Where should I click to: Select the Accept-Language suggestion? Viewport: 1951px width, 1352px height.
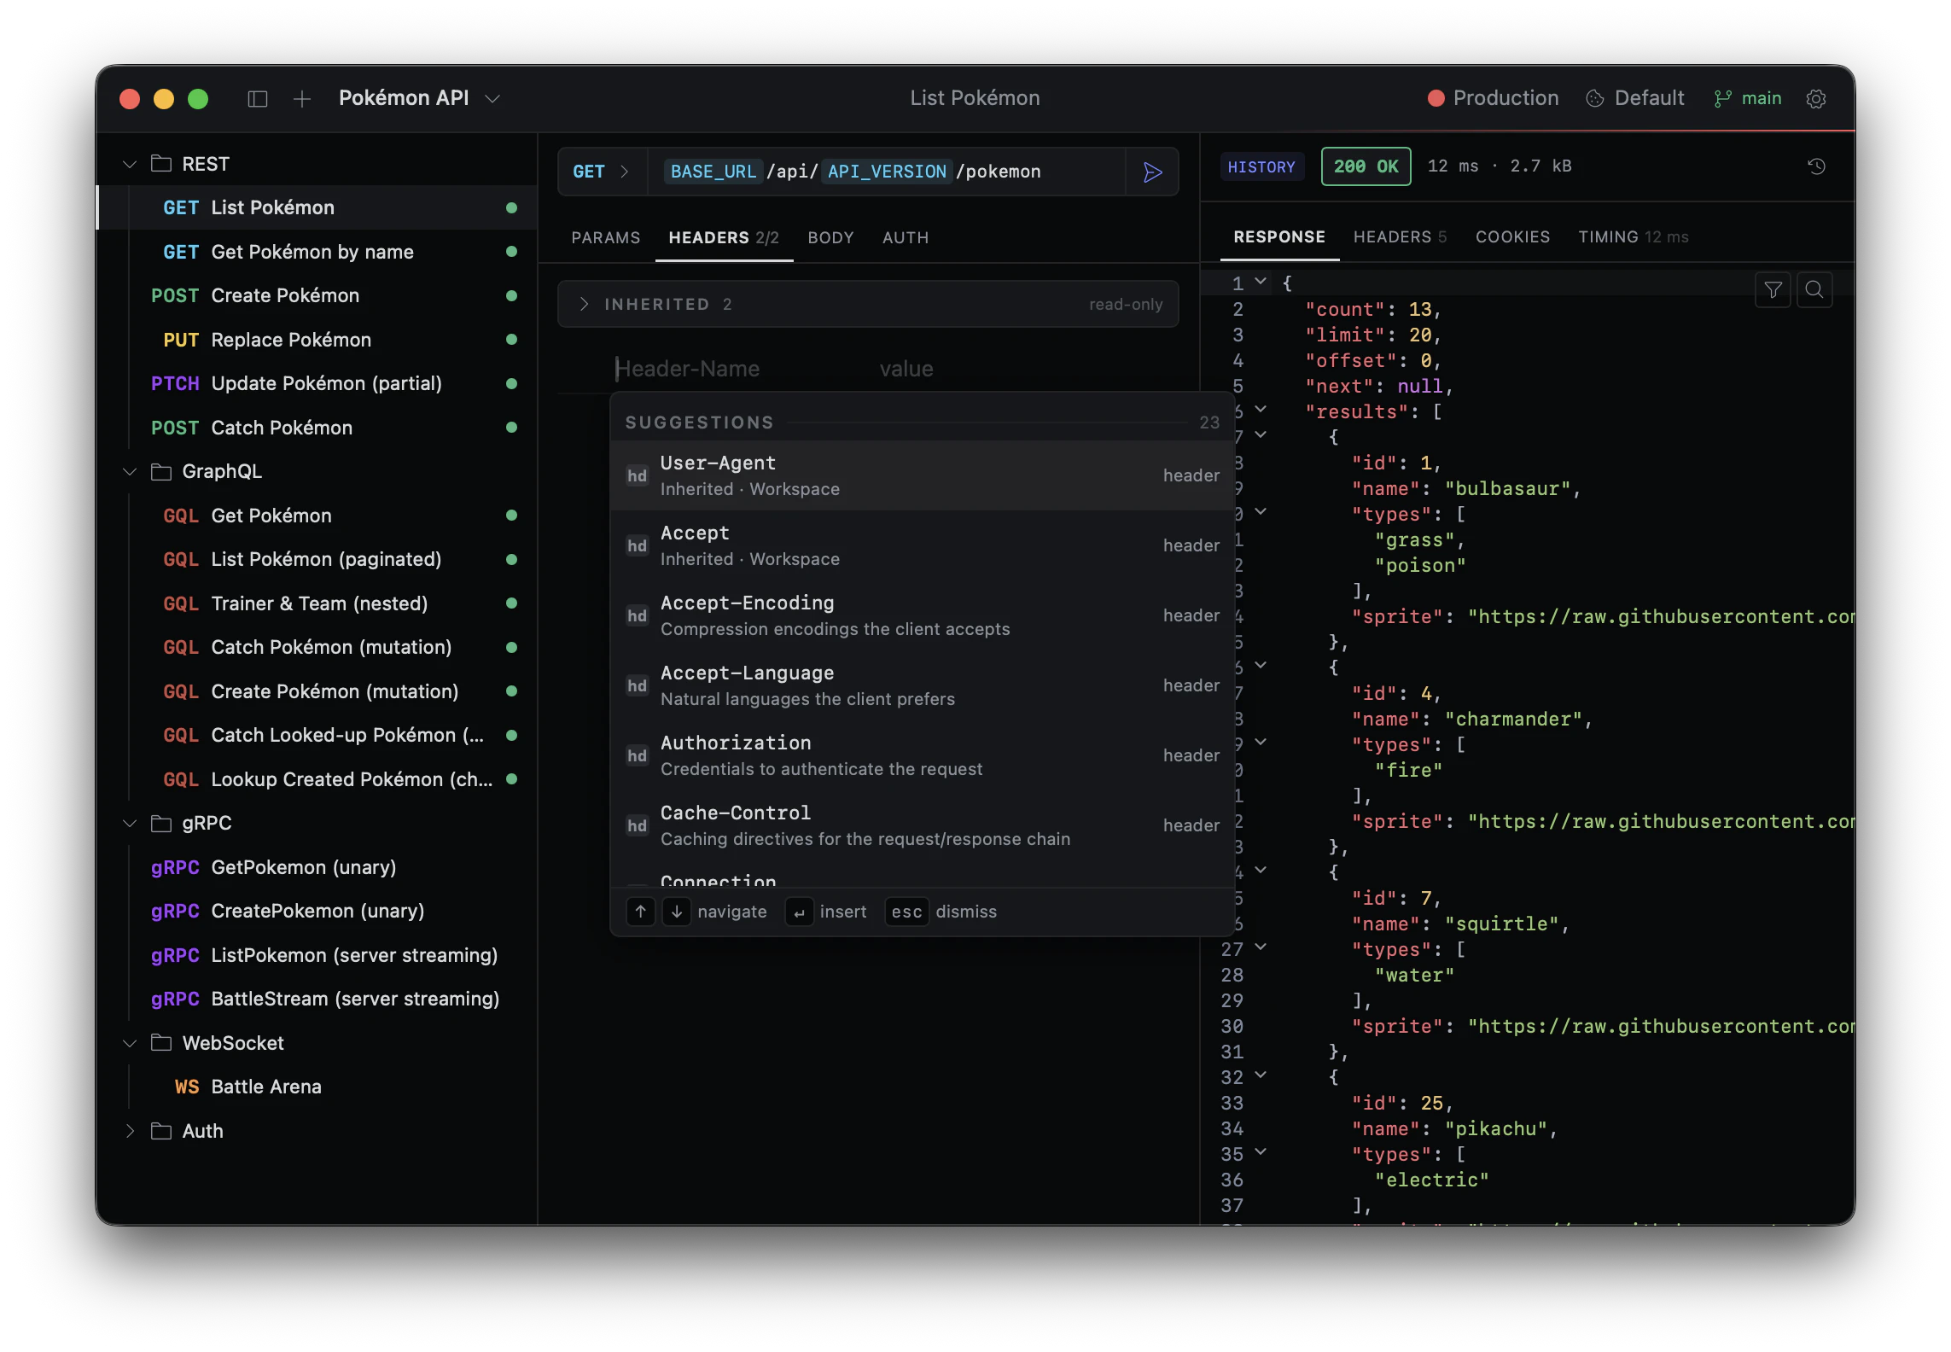923,685
